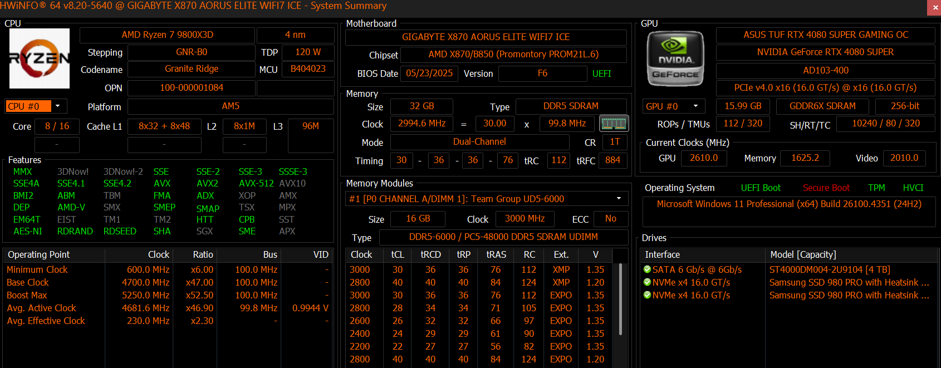
Task: Select the Avg. Effective Clock row
Action: [x=168, y=321]
